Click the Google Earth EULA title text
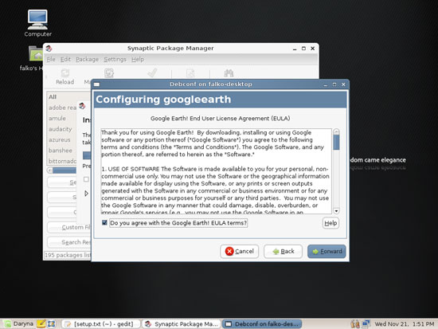Screen dimensions: 438x329 (x=220, y=118)
